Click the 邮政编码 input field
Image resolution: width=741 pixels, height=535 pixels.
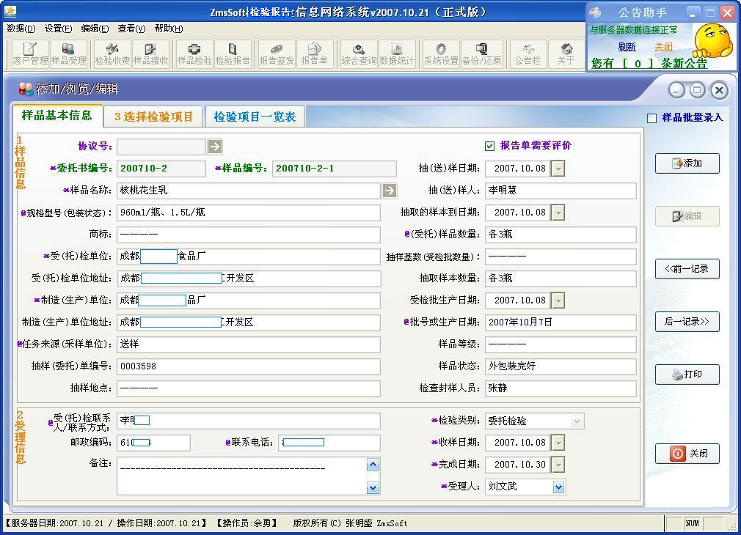(x=153, y=443)
